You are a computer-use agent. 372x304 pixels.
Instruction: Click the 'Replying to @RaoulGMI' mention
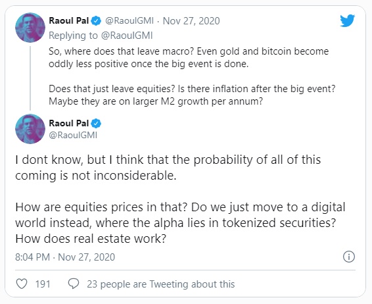pos(127,36)
